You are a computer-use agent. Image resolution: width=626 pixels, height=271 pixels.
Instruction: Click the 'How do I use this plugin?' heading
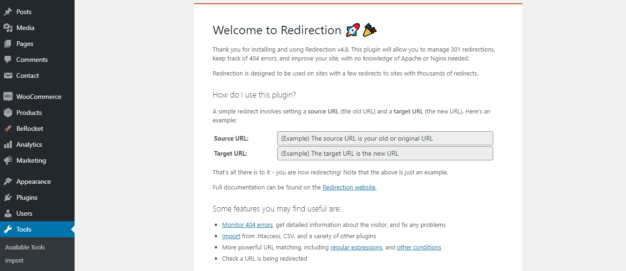pyautogui.click(x=254, y=95)
